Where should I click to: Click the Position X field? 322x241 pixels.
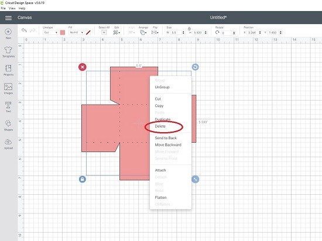[253, 33]
